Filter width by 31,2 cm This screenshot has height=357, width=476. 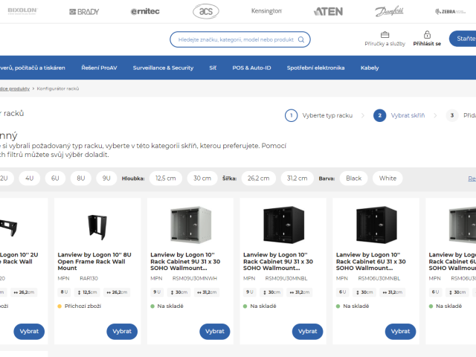pos(297,178)
